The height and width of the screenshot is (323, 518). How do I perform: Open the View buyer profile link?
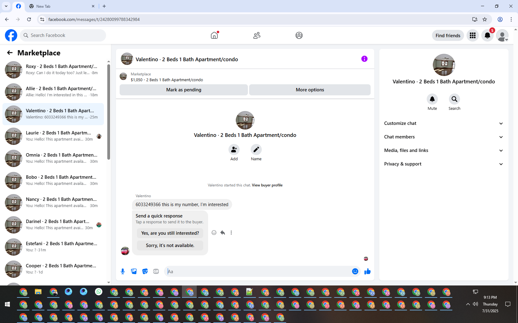tap(267, 185)
